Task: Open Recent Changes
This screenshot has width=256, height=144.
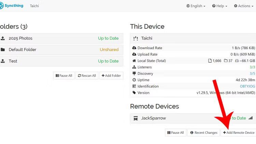Action: (204, 132)
